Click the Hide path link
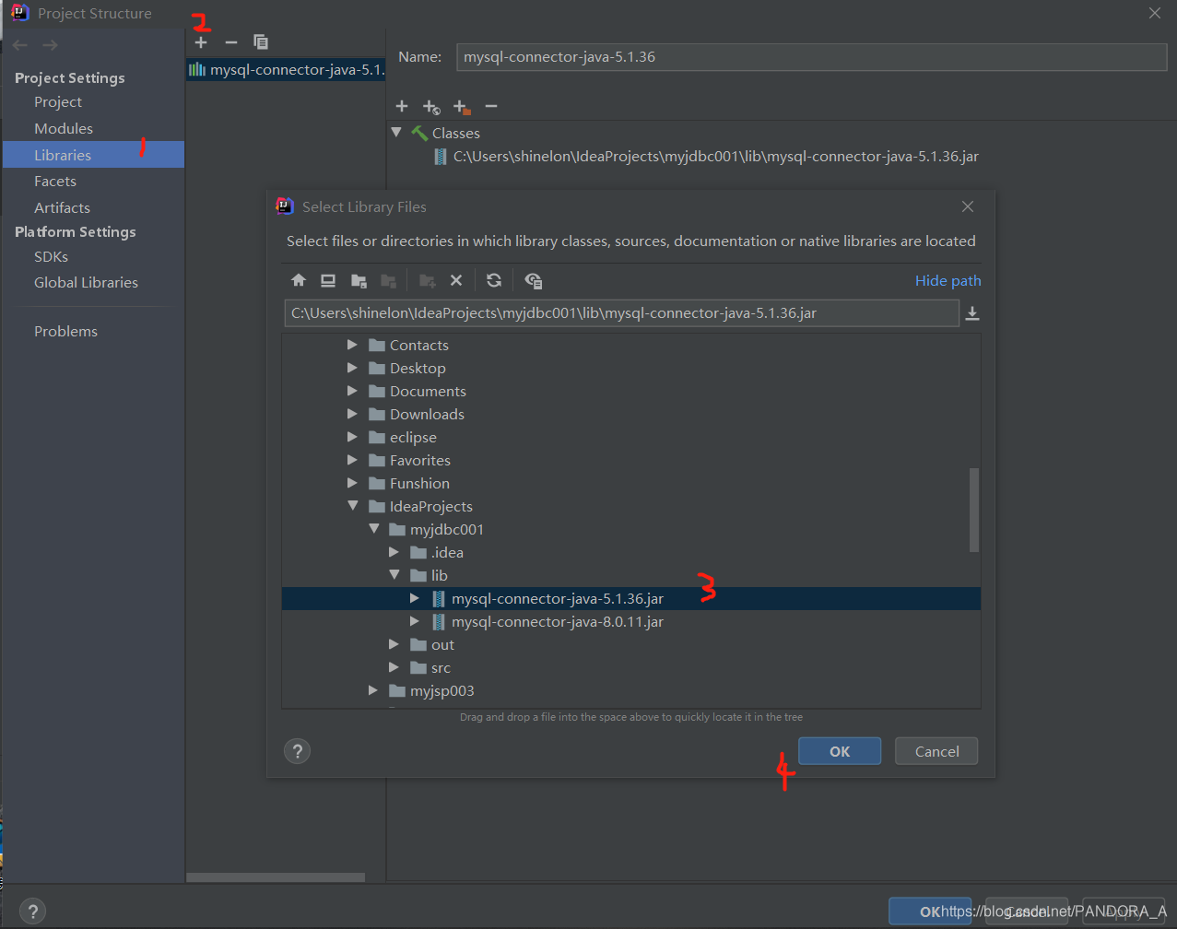This screenshot has height=929, width=1177. [947, 280]
